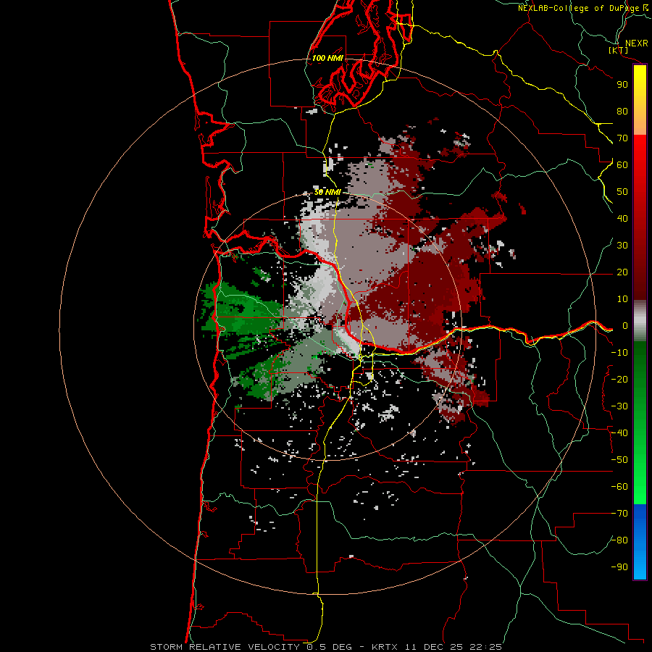Pick the bright red segment of the color bar

point(640,167)
